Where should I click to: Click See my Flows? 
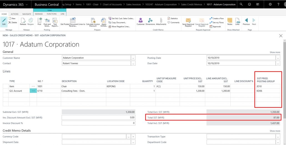(x=217, y=22)
